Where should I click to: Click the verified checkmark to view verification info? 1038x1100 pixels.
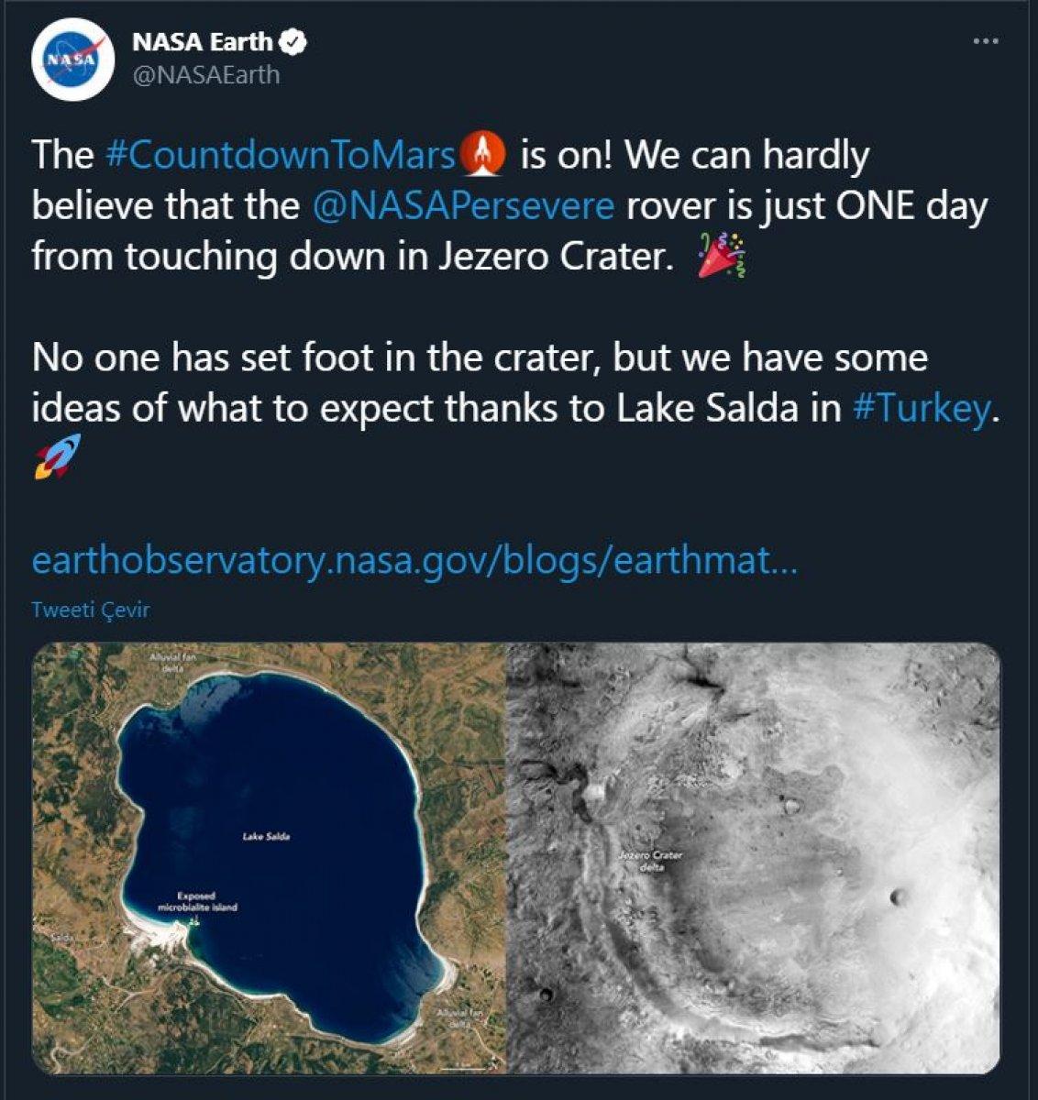(292, 39)
